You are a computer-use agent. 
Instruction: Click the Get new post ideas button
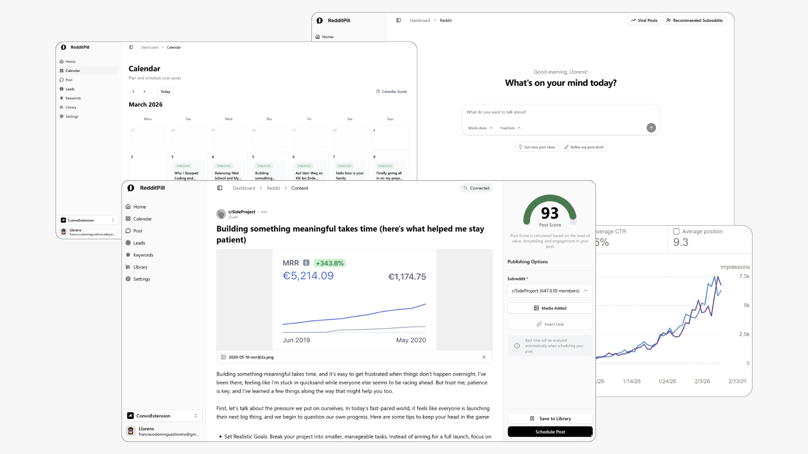pos(536,147)
